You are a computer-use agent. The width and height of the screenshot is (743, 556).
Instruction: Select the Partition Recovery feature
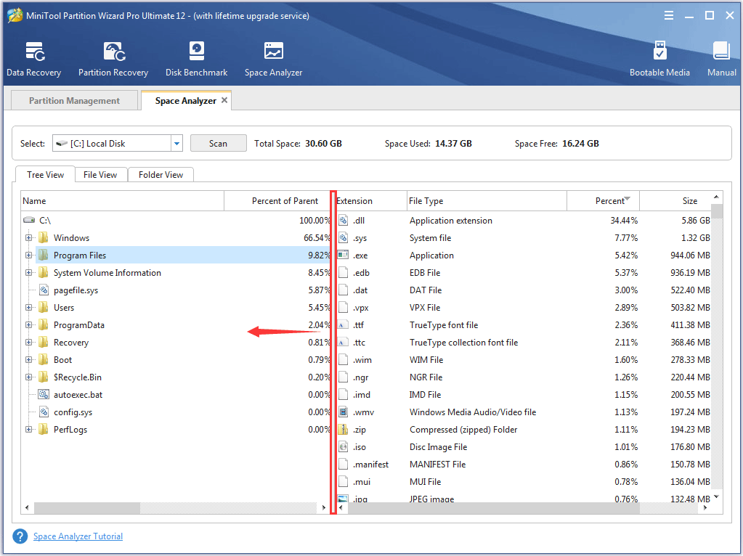[x=113, y=58]
